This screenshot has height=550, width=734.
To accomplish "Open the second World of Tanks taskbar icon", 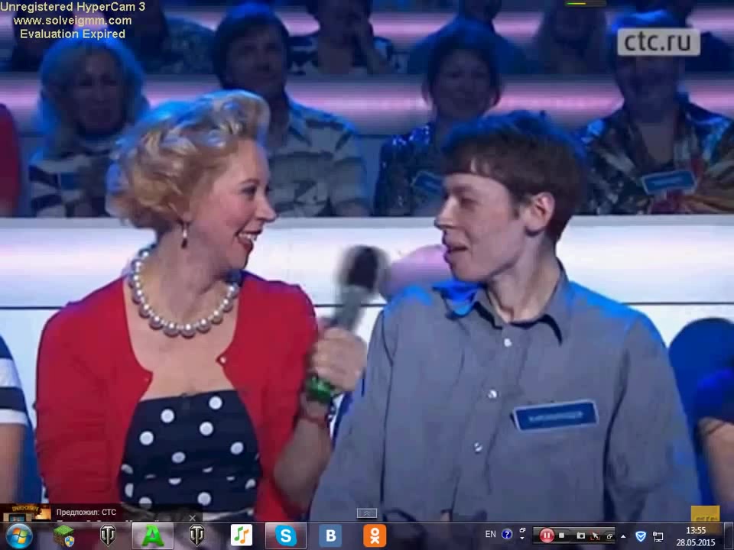I will pyautogui.click(x=196, y=535).
